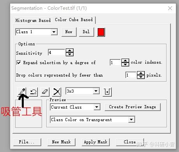Open Class Color on Transparent dropdown

pos(132,120)
